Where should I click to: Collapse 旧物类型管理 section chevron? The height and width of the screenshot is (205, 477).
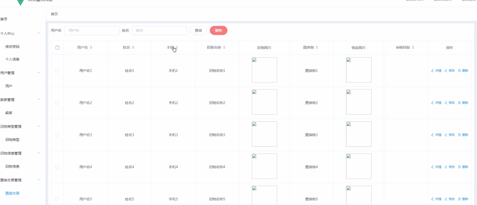tap(39, 126)
